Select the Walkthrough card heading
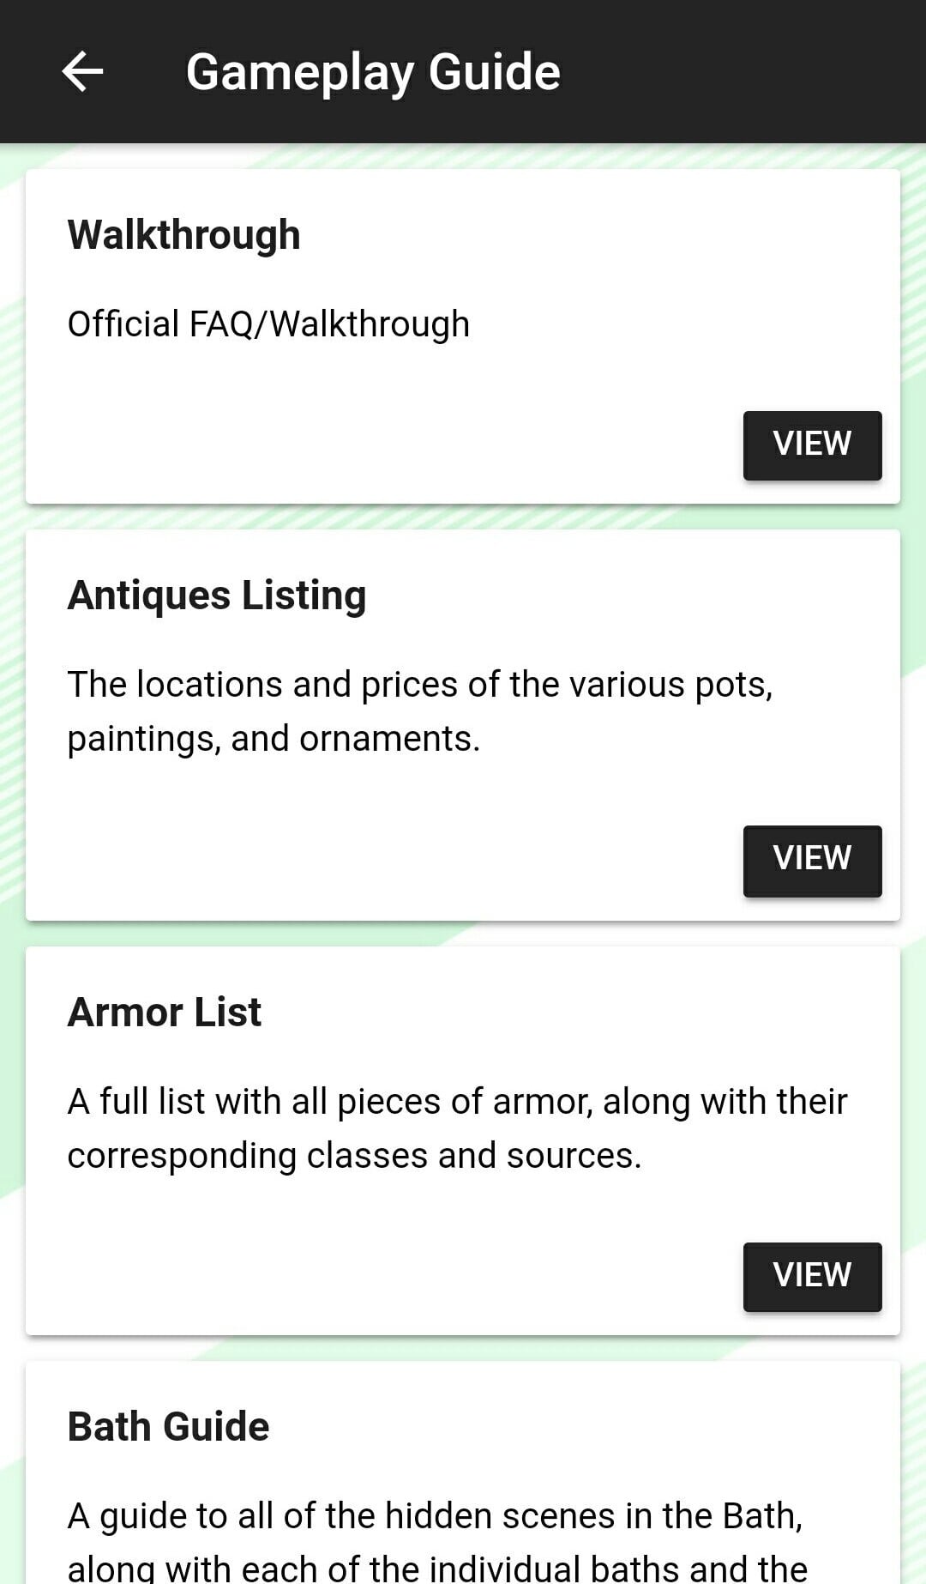 pos(184,235)
